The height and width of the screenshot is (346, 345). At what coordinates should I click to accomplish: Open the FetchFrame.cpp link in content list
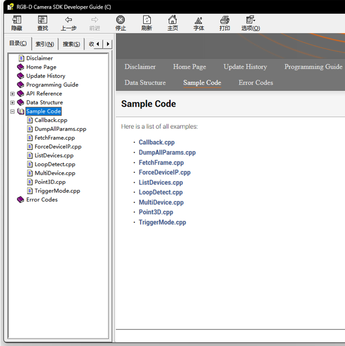coord(161,163)
